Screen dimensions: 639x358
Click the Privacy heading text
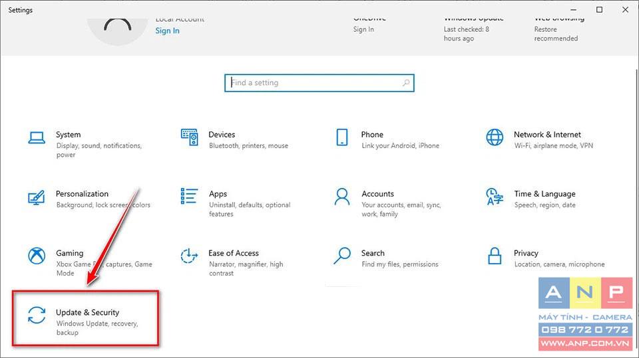click(x=526, y=254)
